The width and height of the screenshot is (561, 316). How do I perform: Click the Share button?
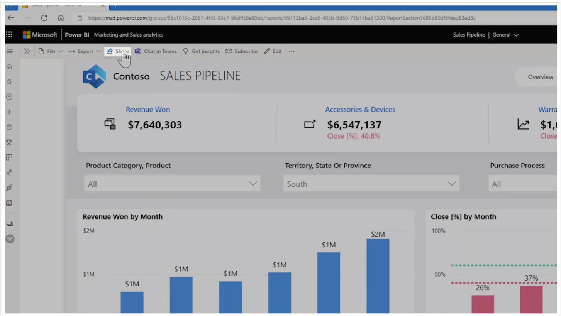(x=118, y=51)
